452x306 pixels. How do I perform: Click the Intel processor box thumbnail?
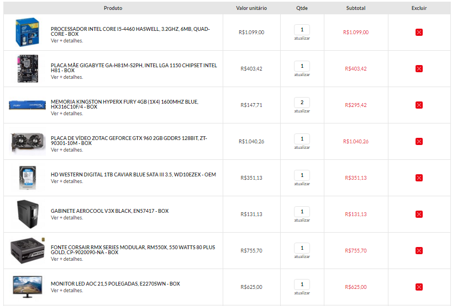(28, 32)
